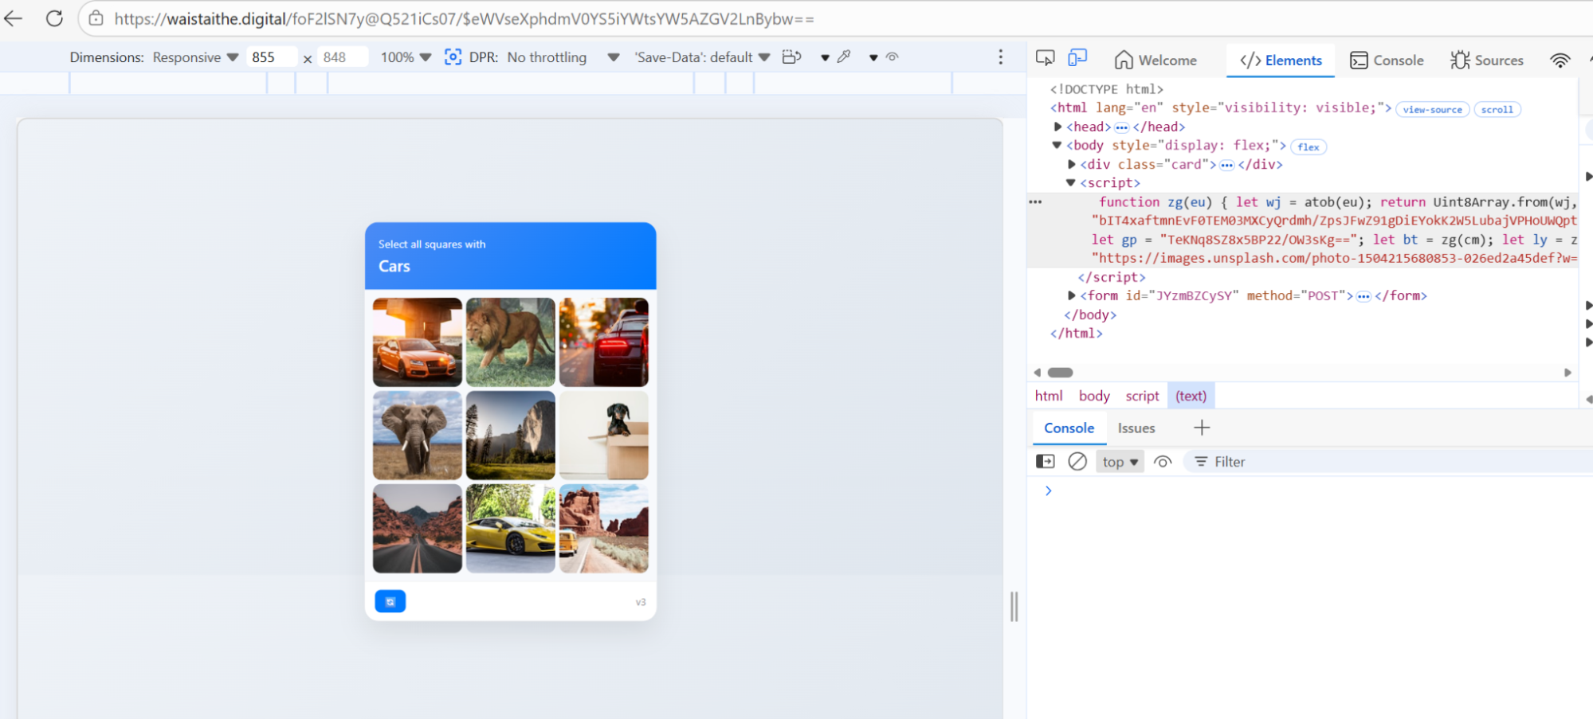Select html in the breadcrumb bar

click(x=1049, y=396)
